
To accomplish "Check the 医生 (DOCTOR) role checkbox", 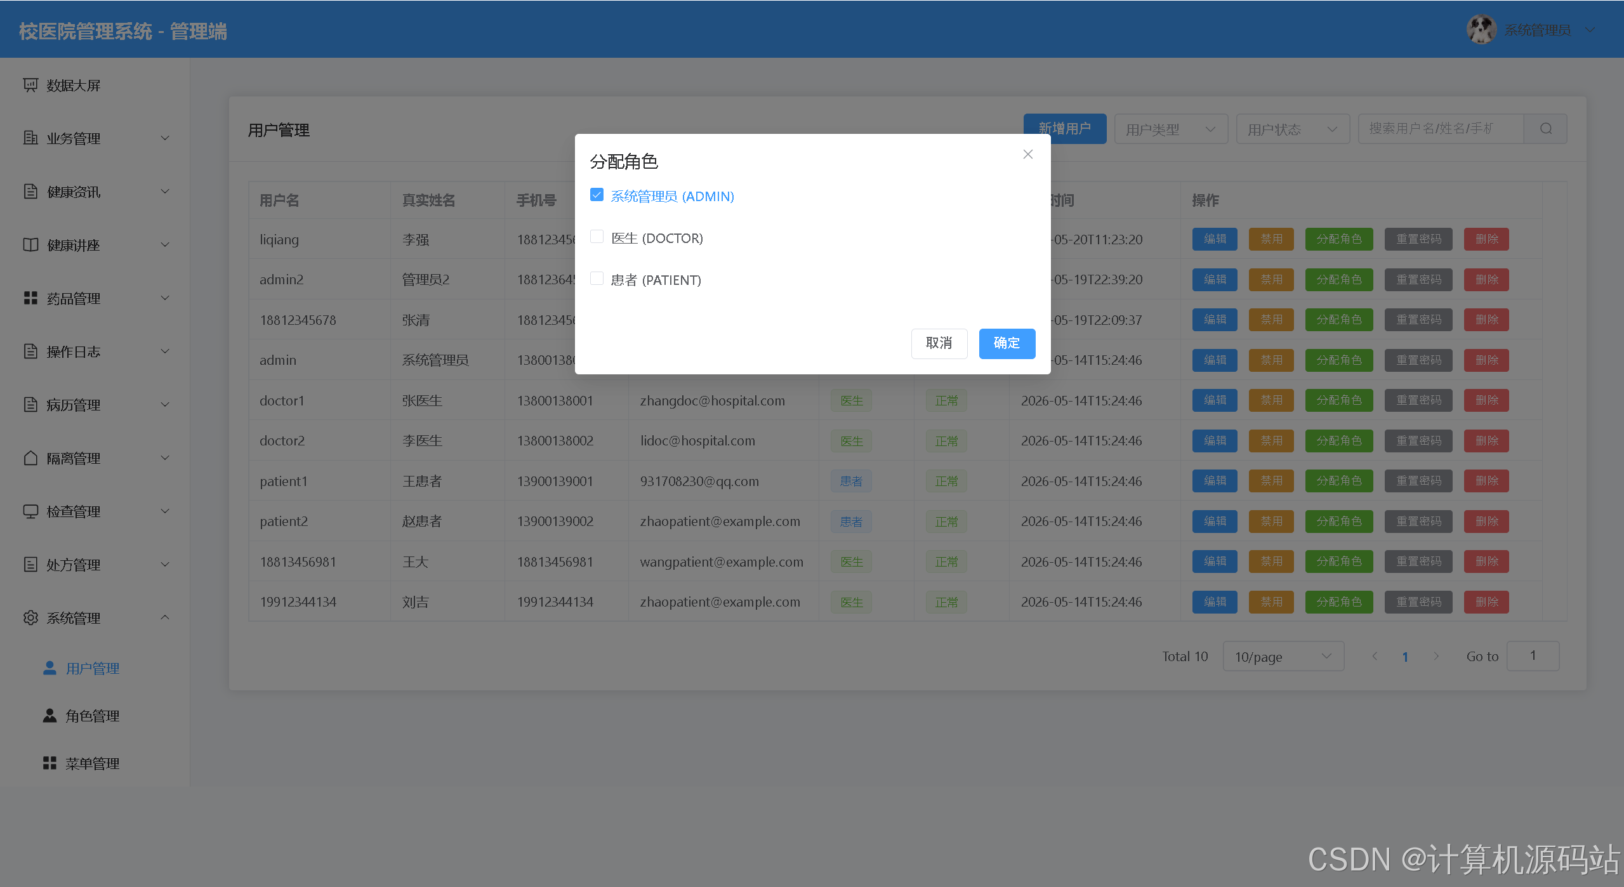I will (597, 237).
